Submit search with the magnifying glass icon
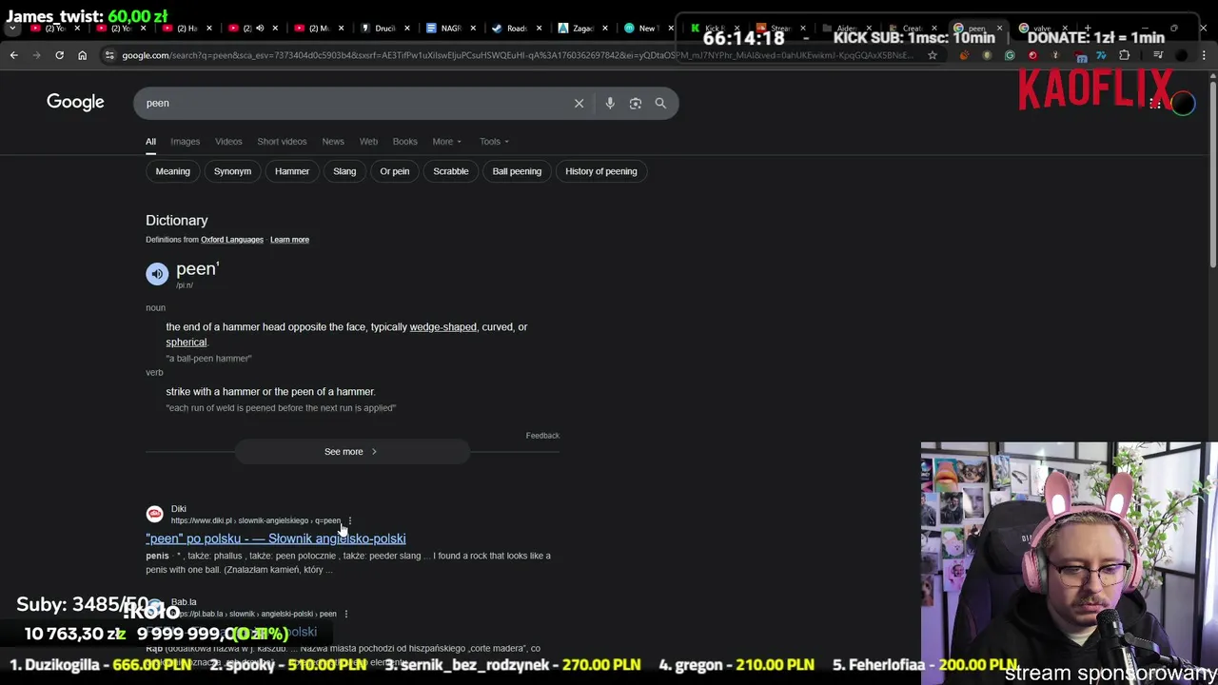Image resolution: width=1218 pixels, height=685 pixels. pyautogui.click(x=660, y=103)
